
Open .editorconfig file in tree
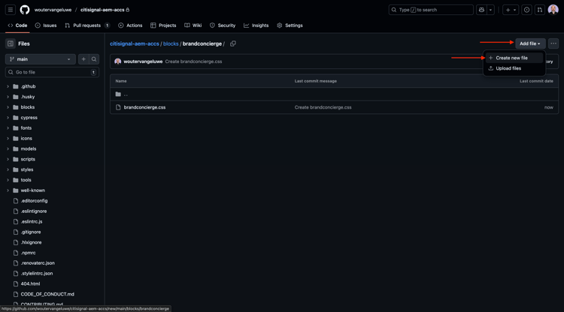click(34, 201)
